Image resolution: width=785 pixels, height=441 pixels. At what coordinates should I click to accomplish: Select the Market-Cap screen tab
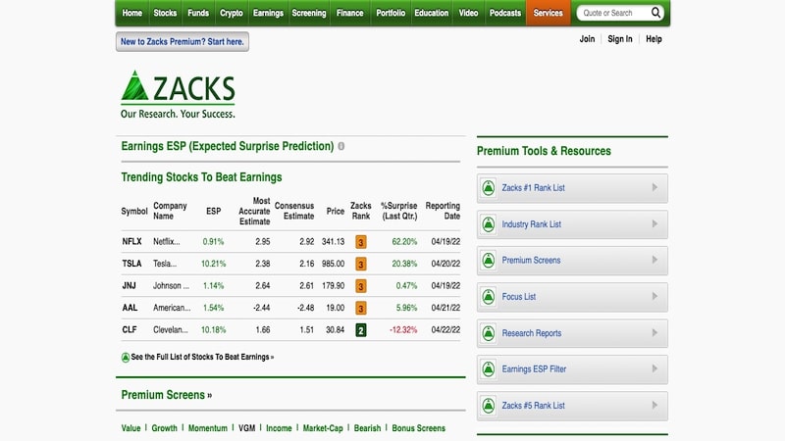pyautogui.click(x=323, y=428)
